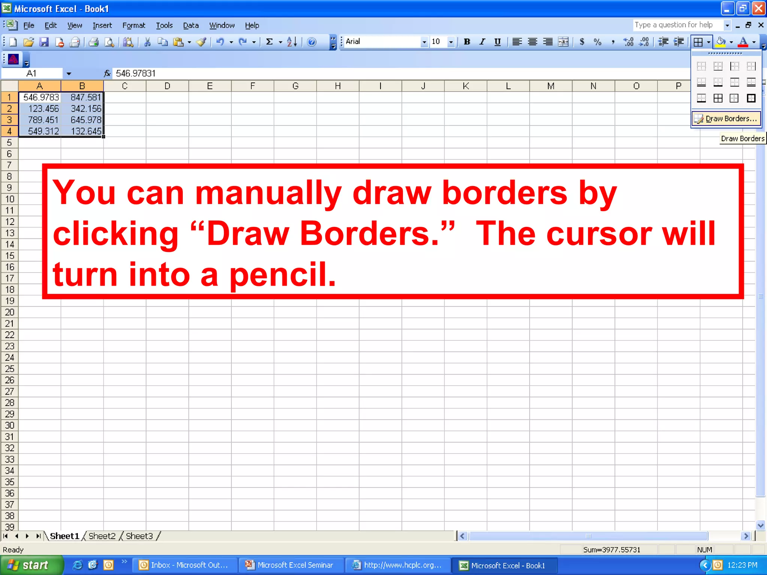Choose the No Border option in palette
767x575 pixels.
point(701,66)
